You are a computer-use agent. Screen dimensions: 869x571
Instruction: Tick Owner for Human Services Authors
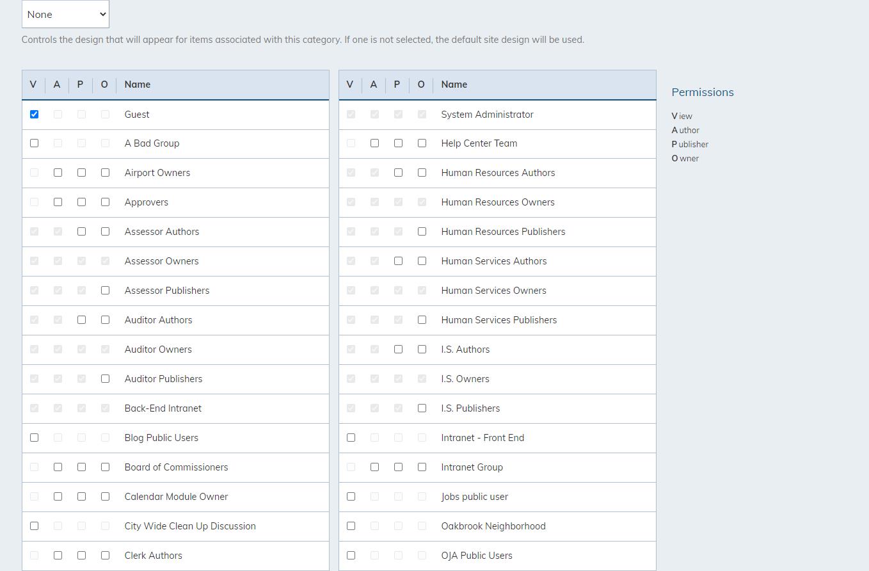[422, 261]
